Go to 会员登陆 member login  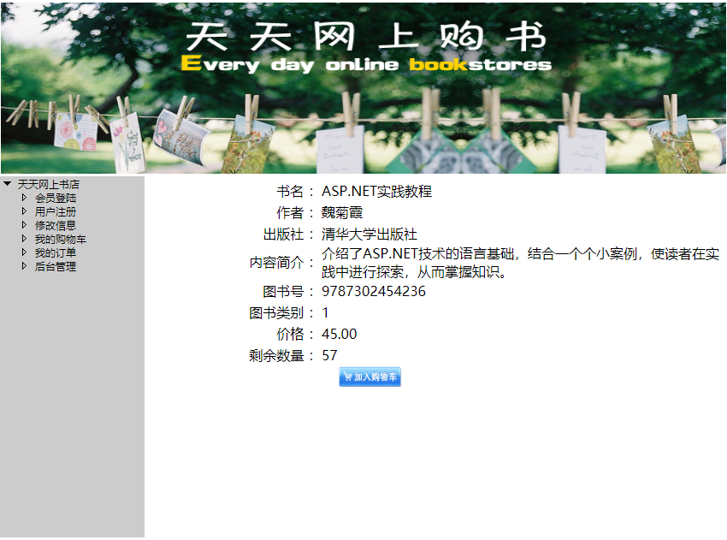point(56,198)
